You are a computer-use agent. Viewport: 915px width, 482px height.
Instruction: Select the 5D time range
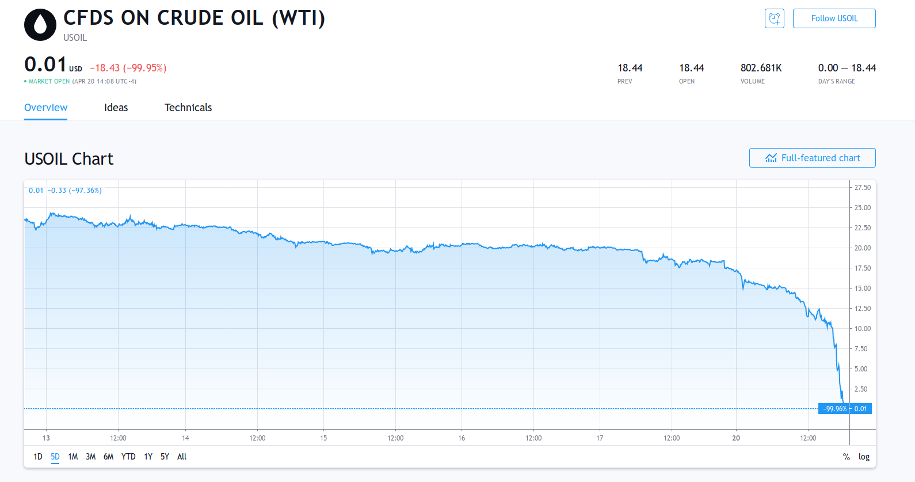tap(55, 457)
